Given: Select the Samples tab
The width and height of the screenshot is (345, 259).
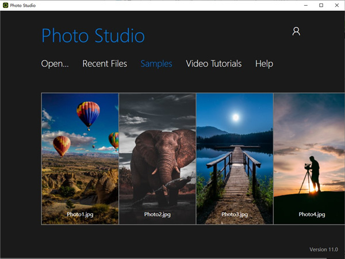Looking at the screenshot, I should coord(156,64).
